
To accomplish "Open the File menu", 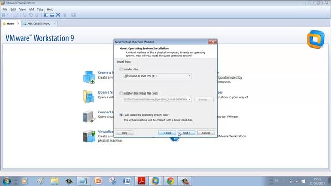I will (5, 9).
